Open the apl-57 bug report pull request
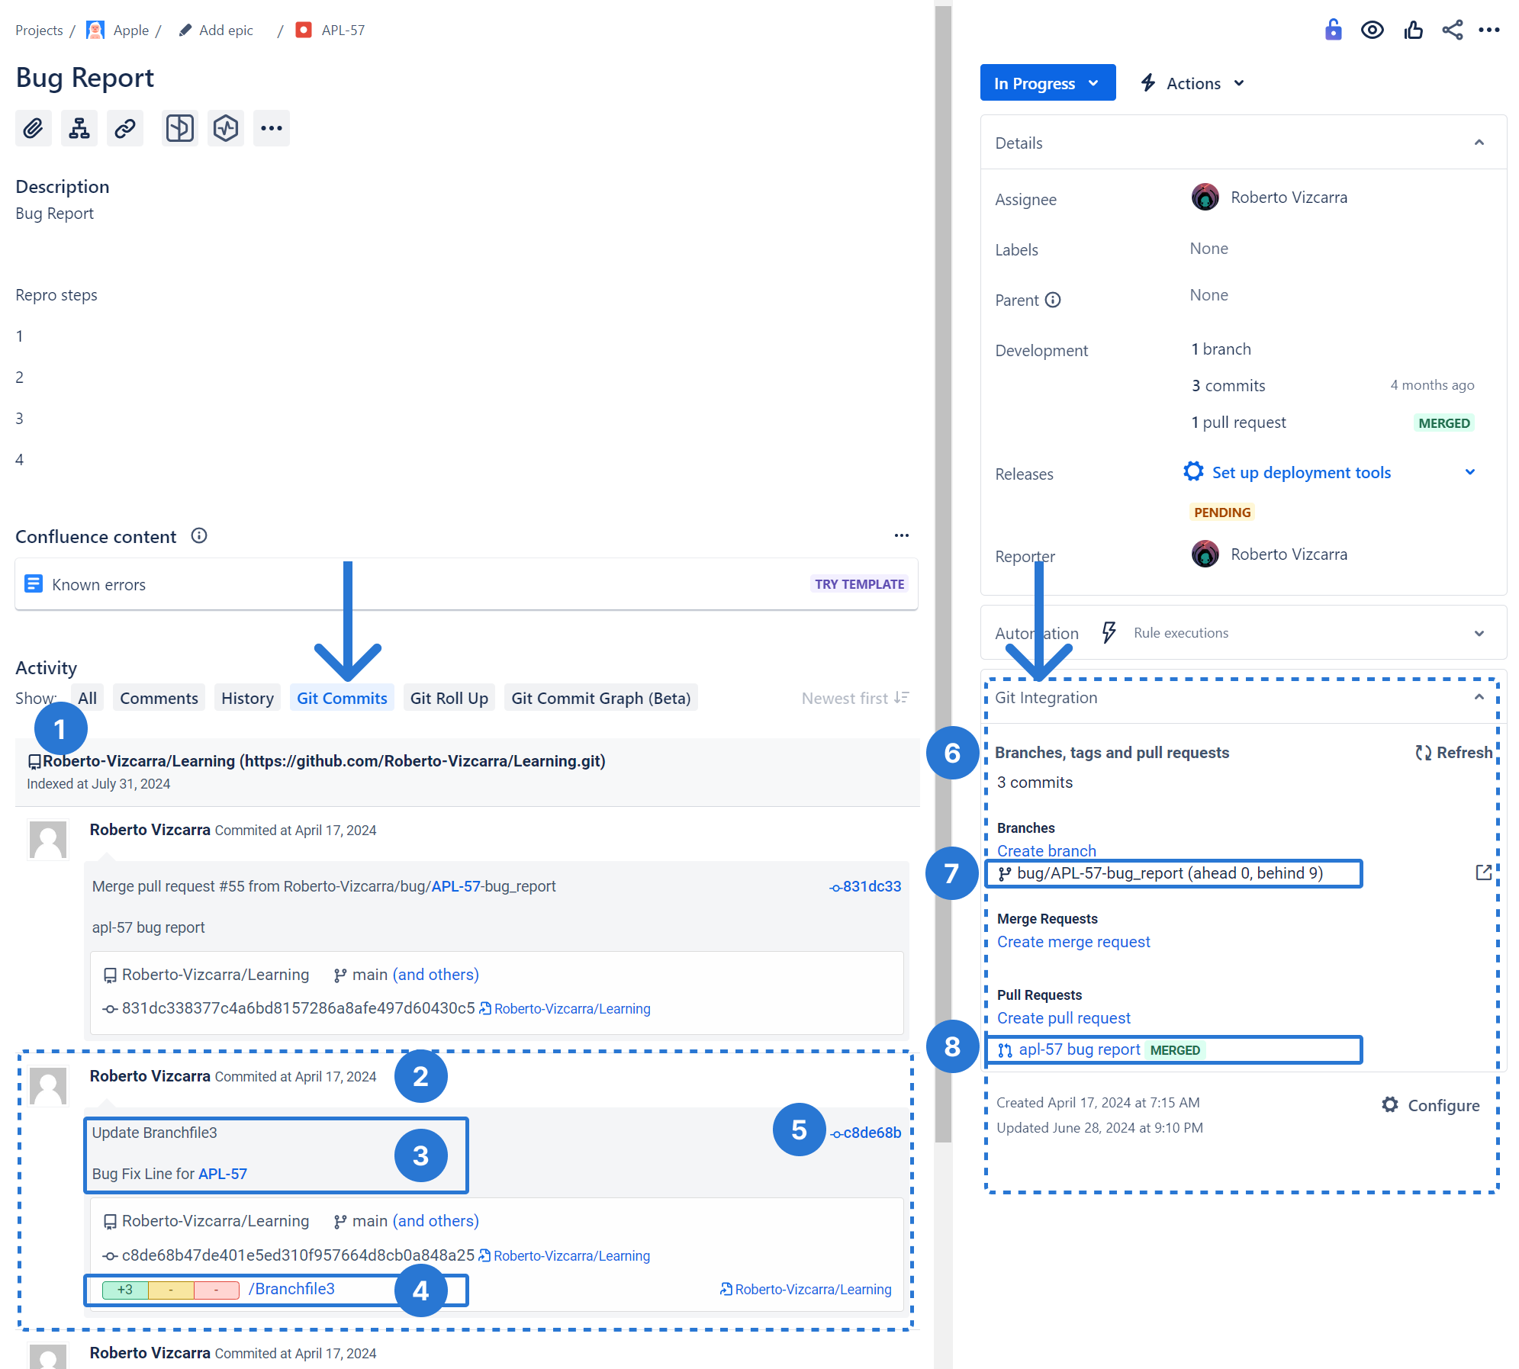The height and width of the screenshot is (1369, 1519). point(1080,1049)
